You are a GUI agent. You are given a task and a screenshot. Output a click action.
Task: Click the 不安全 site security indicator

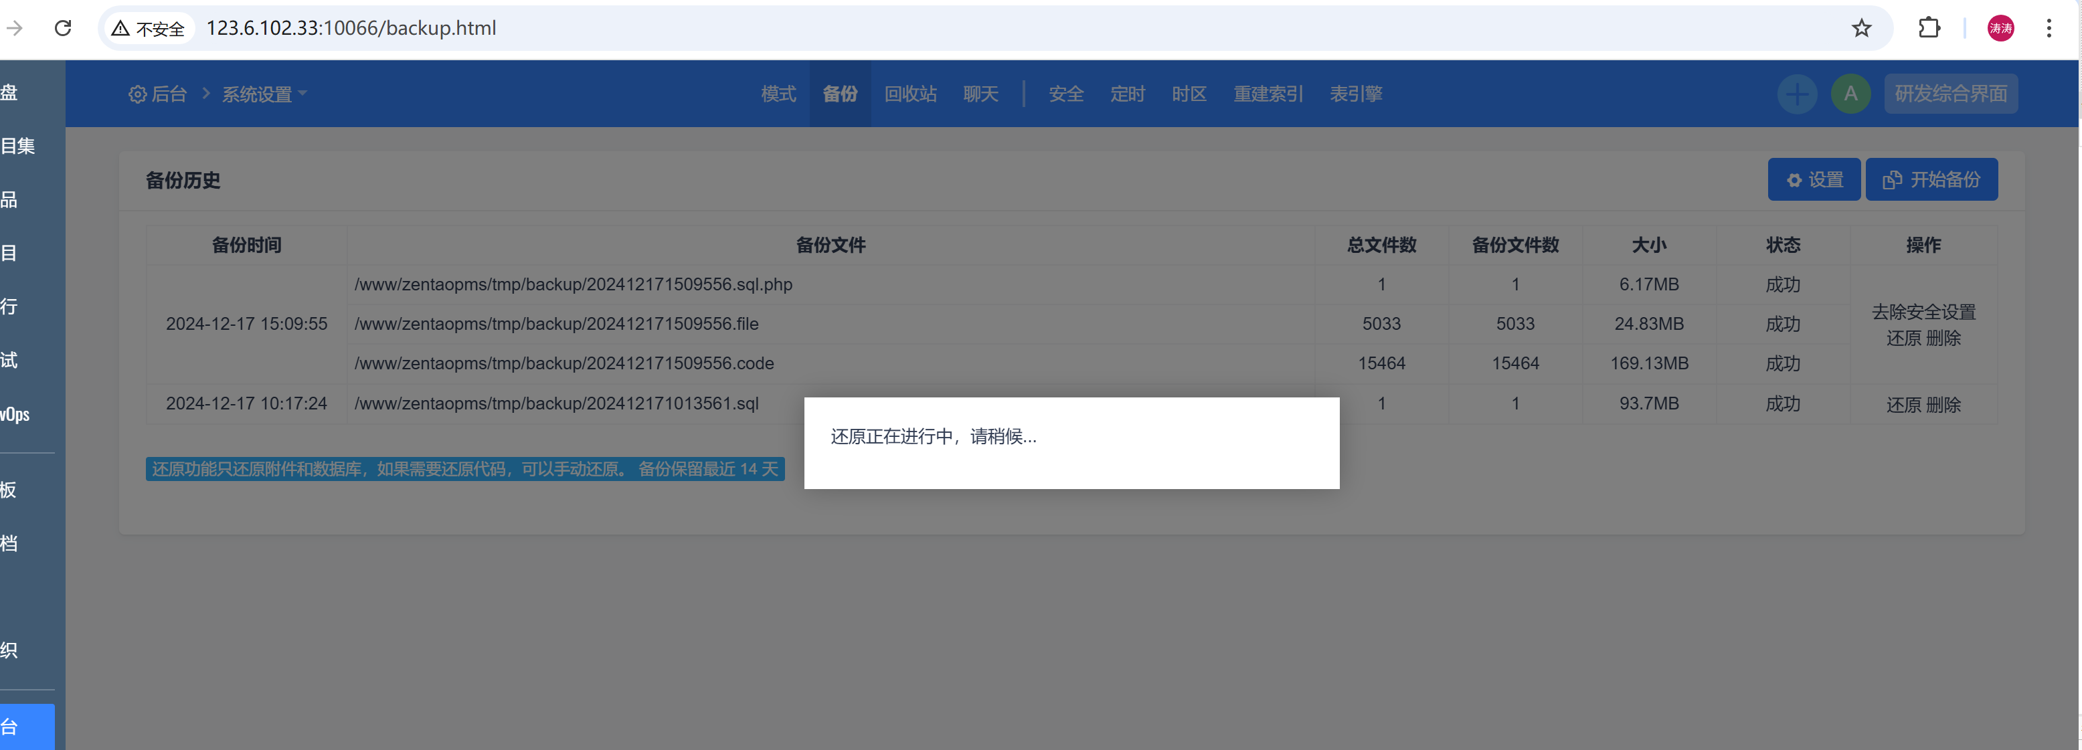(x=148, y=27)
